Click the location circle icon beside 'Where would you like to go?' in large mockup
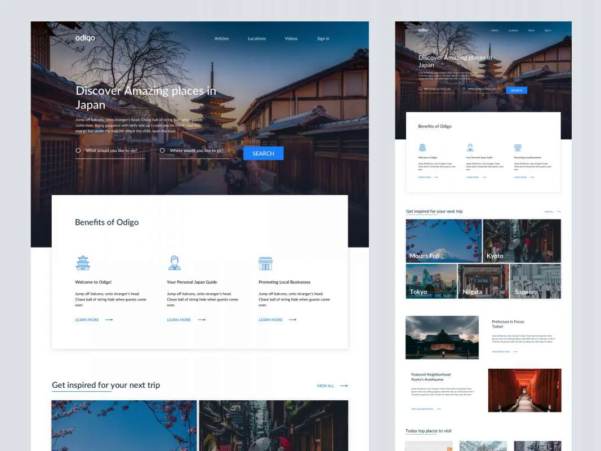The width and height of the screenshot is (601, 451). point(162,151)
